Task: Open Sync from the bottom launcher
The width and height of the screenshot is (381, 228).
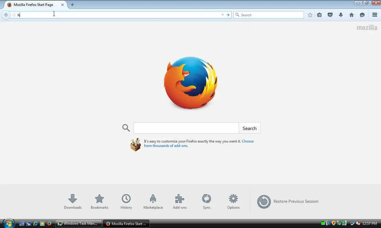Action: [207, 202]
